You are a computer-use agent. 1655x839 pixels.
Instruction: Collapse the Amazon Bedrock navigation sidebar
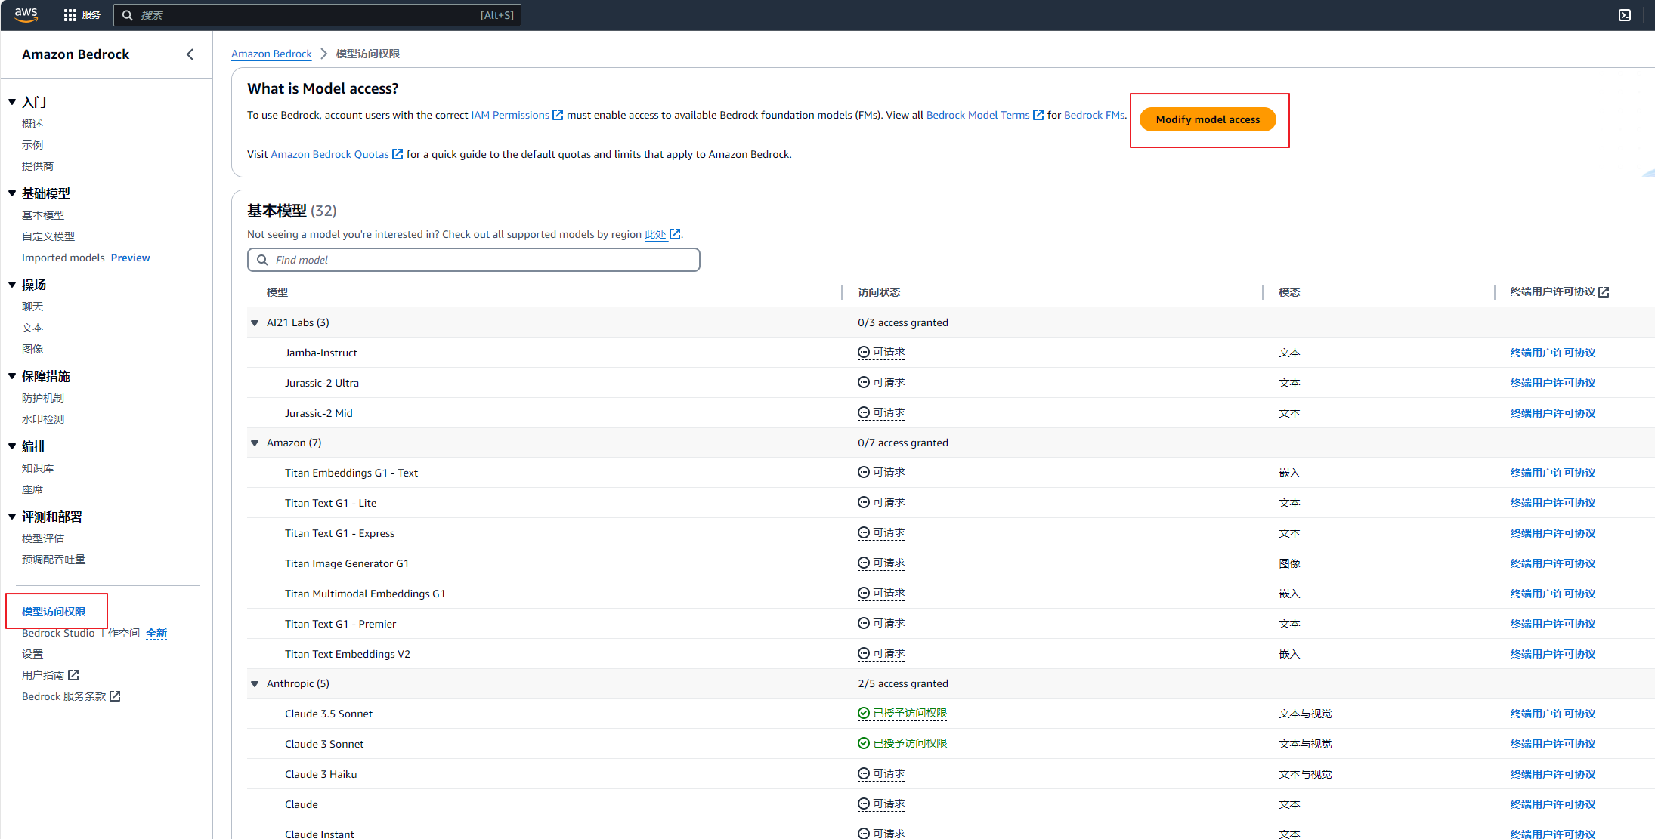point(190,54)
